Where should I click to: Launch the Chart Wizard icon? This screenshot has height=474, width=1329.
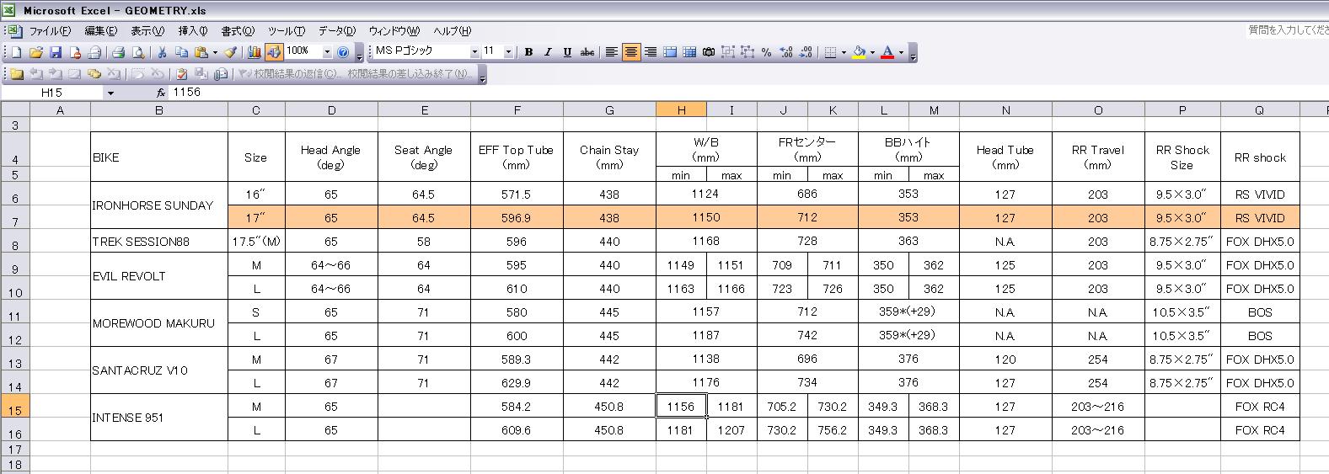pyautogui.click(x=255, y=52)
